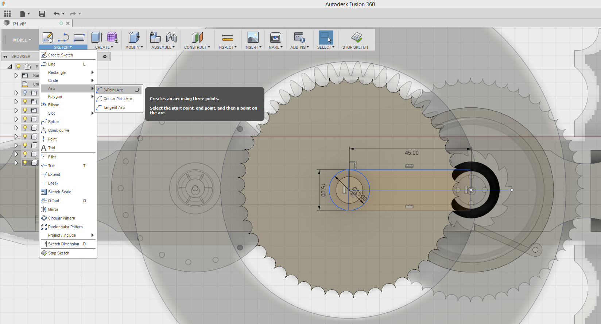601x324 pixels.
Task: Toggle root component lightbulb visibility
Action: 18,67
